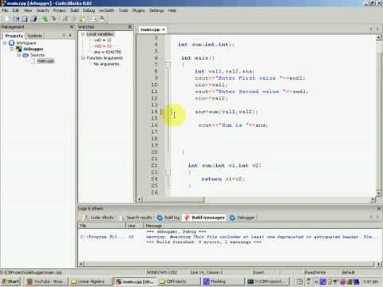
Task: Open the wxSmith menu
Action: click(x=106, y=10)
